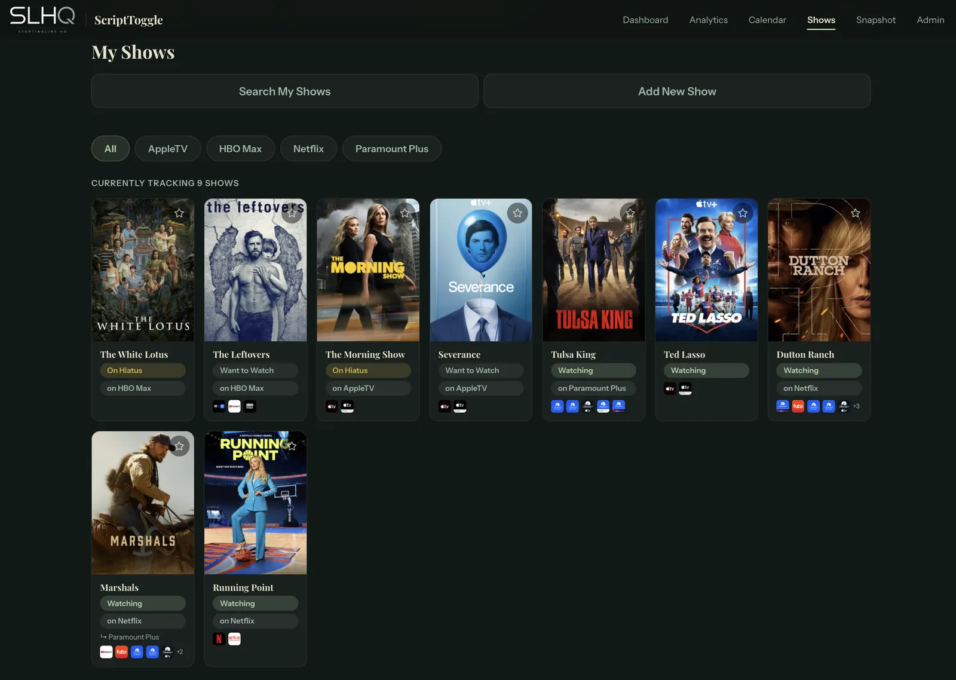Open the Ted Lasso poster

coord(706,270)
